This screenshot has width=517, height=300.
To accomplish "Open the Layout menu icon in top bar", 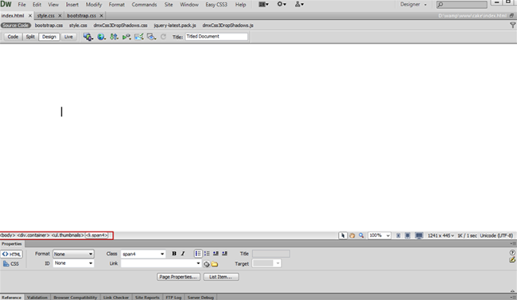I will click(263, 4).
